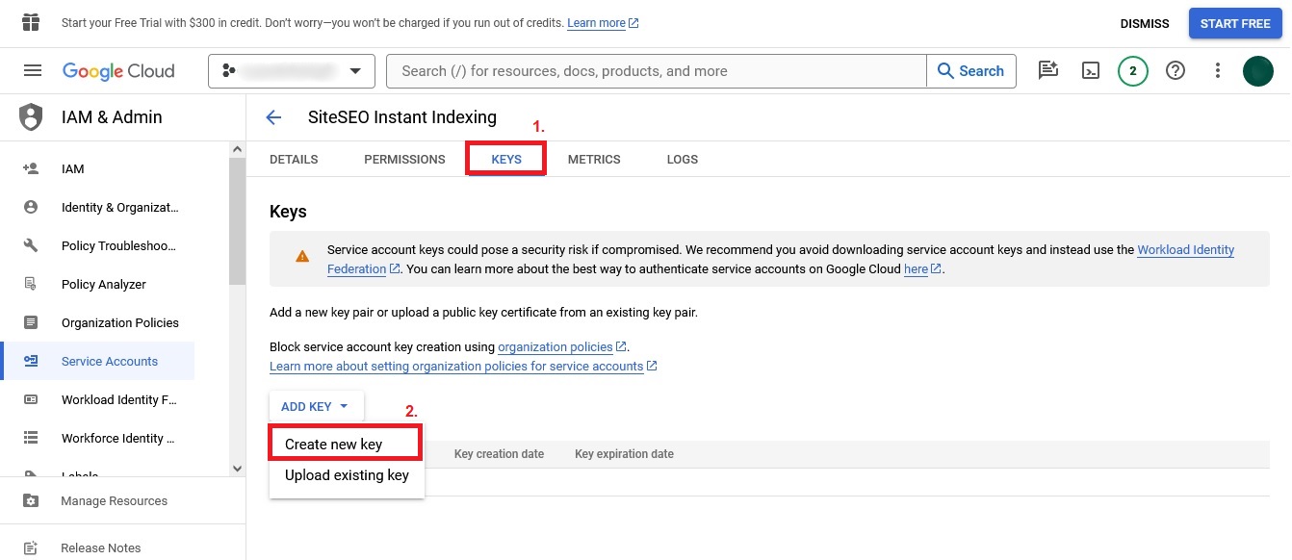This screenshot has width=1292, height=560.
Task: Open Policy Troubleshooter sidebar item
Action: pyautogui.click(x=119, y=245)
